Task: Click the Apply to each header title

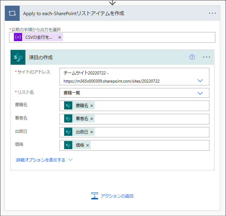Action: tap(74, 13)
